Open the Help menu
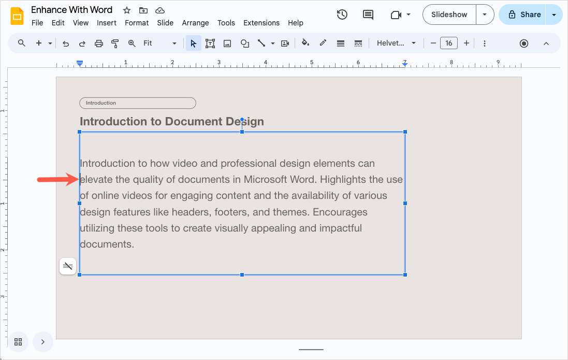 pos(296,23)
